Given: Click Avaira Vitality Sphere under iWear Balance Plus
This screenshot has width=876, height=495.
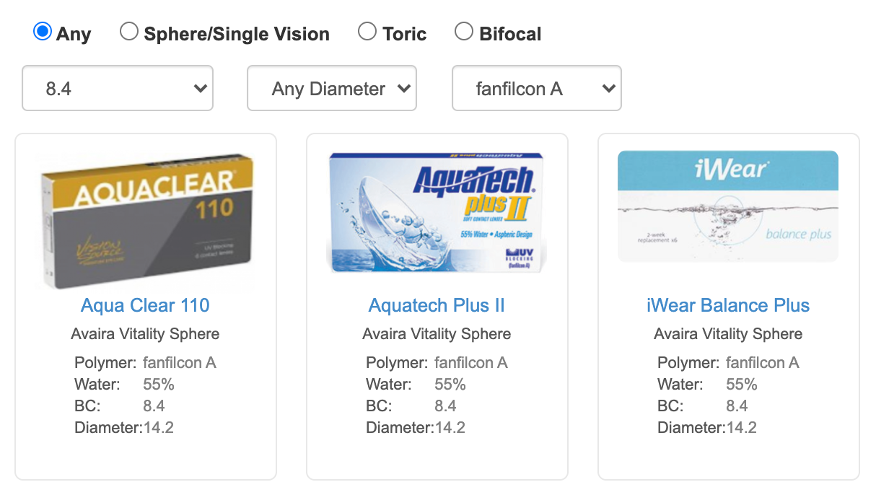Looking at the screenshot, I should tap(728, 333).
